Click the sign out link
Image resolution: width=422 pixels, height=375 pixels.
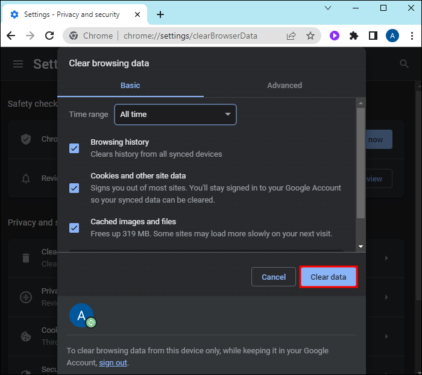(x=113, y=363)
